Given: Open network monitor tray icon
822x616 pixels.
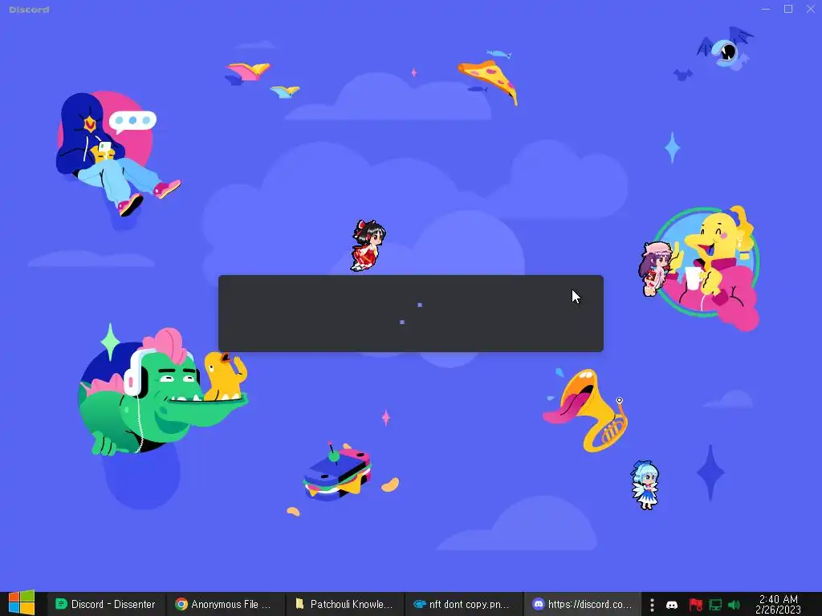Looking at the screenshot, I should [715, 605].
